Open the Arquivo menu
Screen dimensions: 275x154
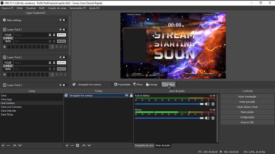coord(7,8)
